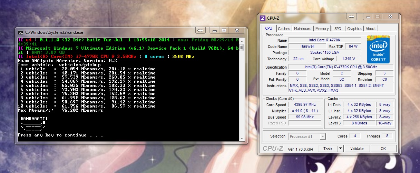Click the Tools button
This screenshot has height=173, width=420.
328,149
